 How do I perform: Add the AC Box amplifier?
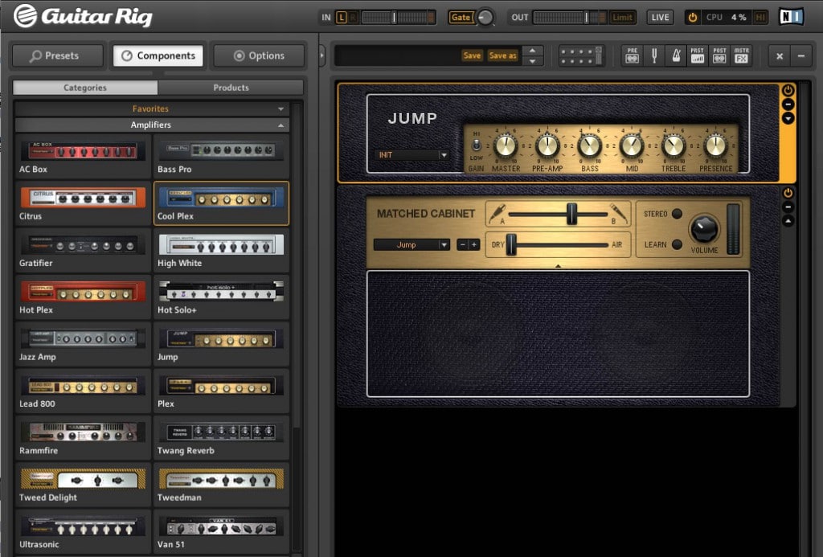click(x=83, y=157)
